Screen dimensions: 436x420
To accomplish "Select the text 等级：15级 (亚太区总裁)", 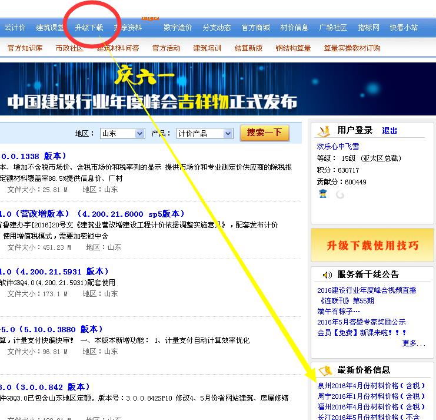I will [359, 158].
